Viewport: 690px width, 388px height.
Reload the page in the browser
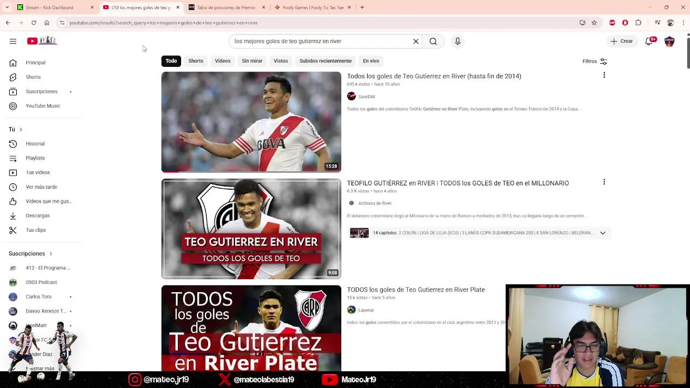(33, 23)
